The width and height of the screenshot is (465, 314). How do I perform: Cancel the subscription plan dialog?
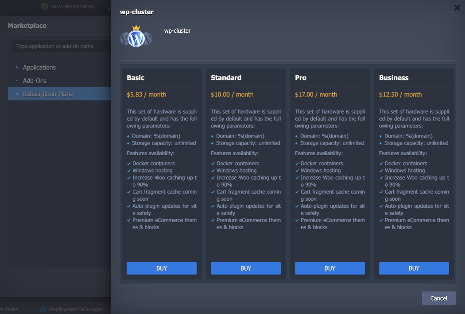pos(438,298)
